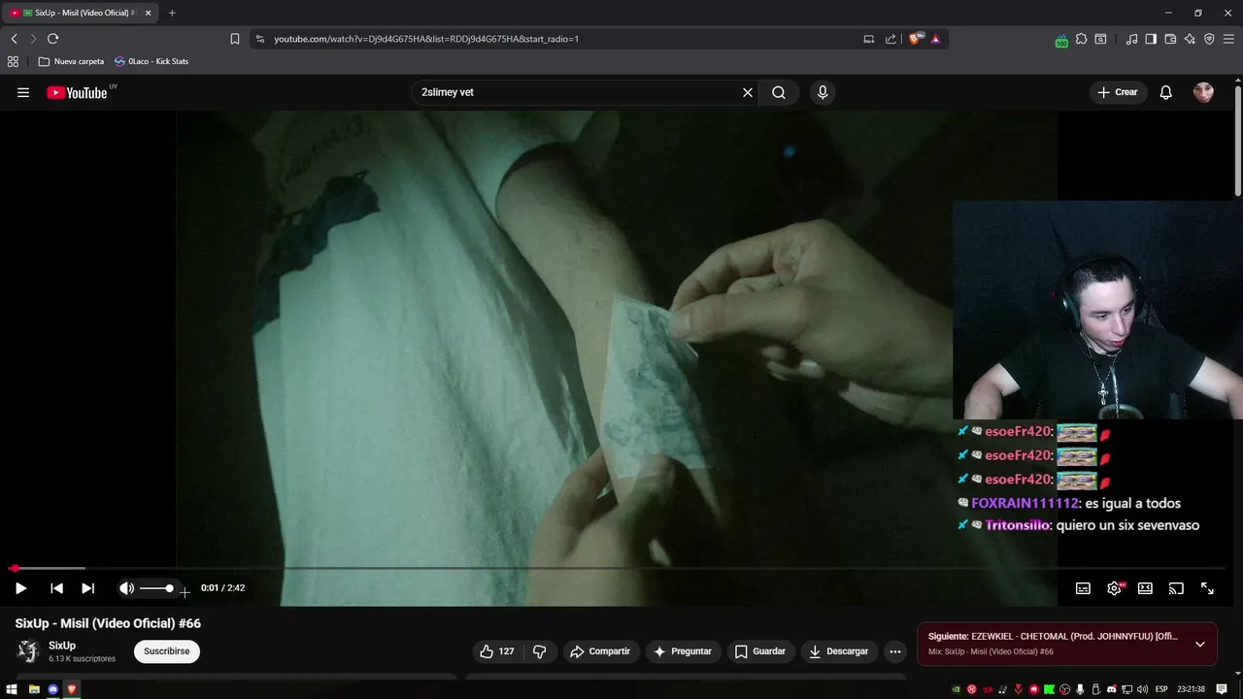Skip to the previous video
Image resolution: width=1243 pixels, height=699 pixels.
(56, 588)
